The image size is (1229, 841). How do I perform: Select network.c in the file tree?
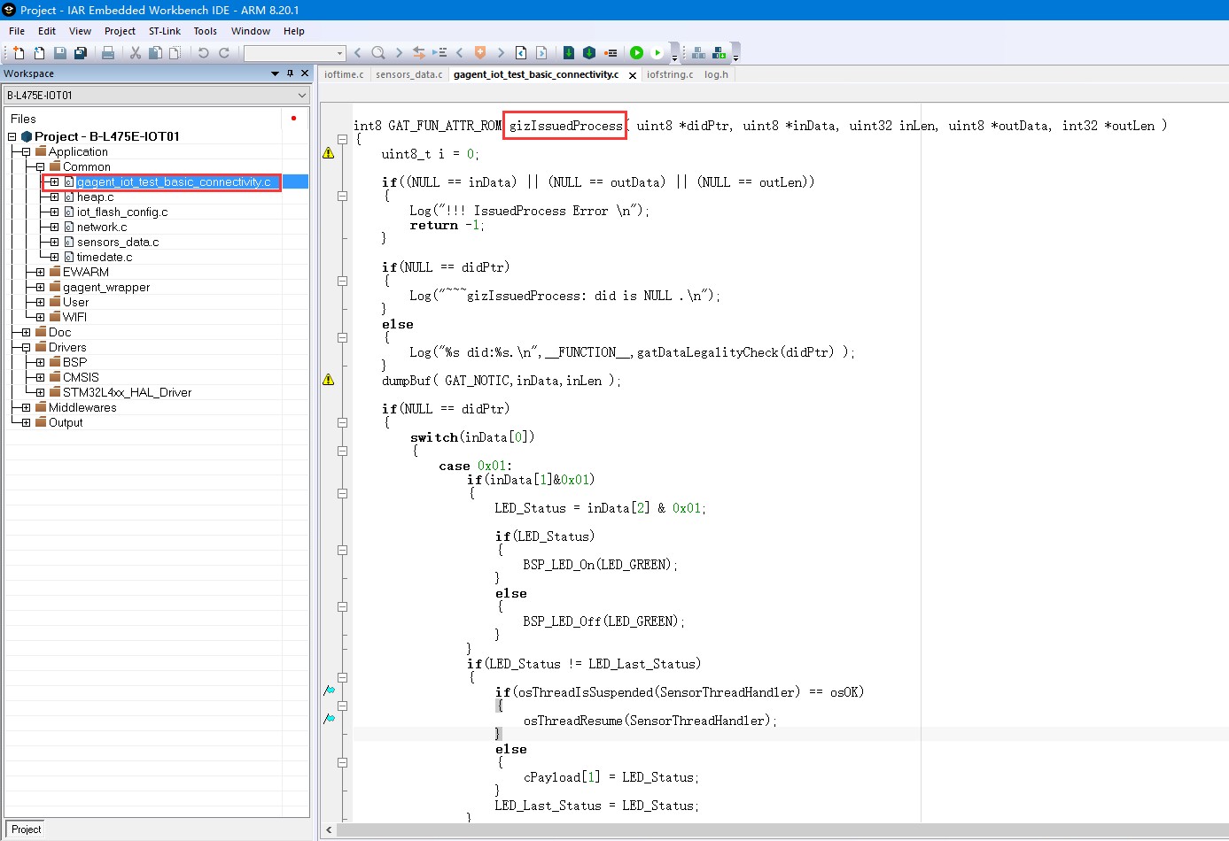click(x=101, y=228)
